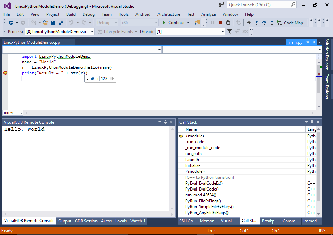333x235 pixels.
Task: Open the Call Stack window options dropdown
Action: [306, 122]
